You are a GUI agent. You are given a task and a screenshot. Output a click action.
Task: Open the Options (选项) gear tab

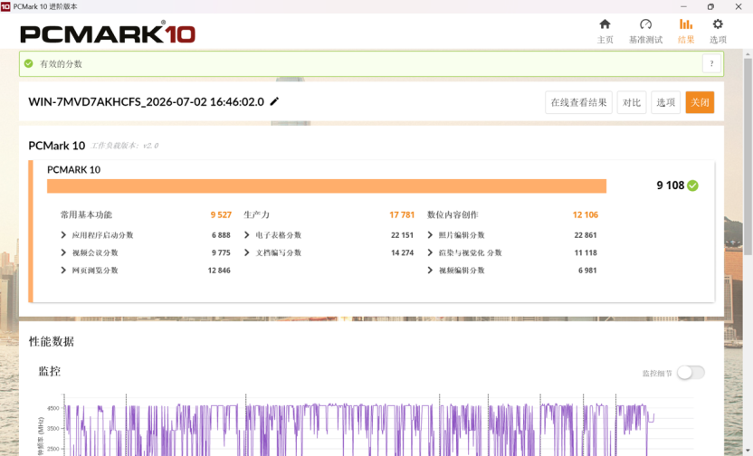click(x=718, y=31)
